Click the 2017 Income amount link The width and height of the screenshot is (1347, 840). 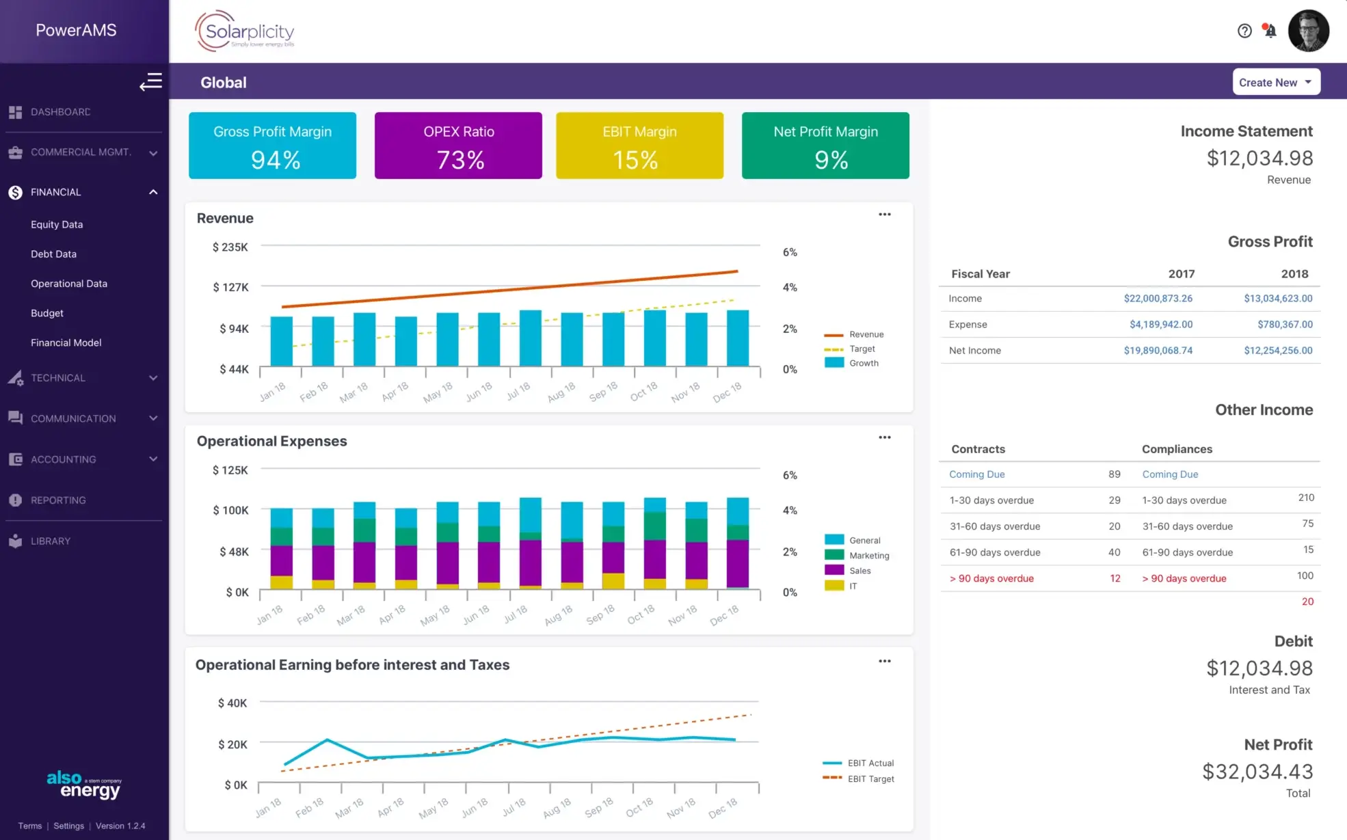(x=1158, y=298)
